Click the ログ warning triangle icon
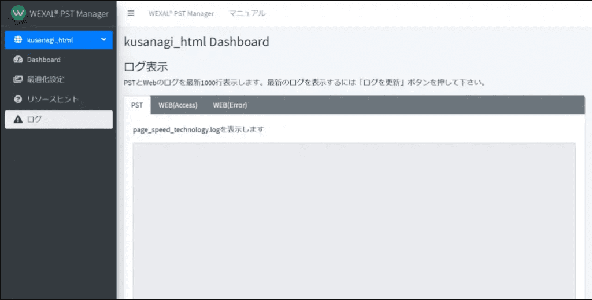592x300 pixels. pos(18,119)
